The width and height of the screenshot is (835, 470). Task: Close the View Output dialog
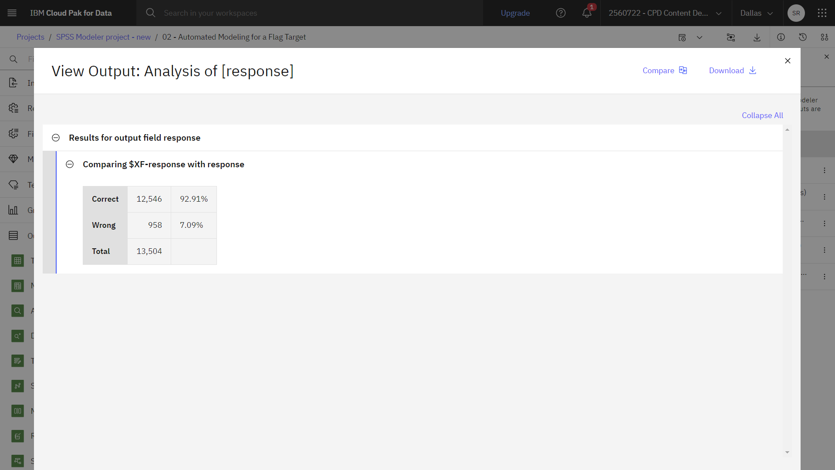pyautogui.click(x=788, y=61)
